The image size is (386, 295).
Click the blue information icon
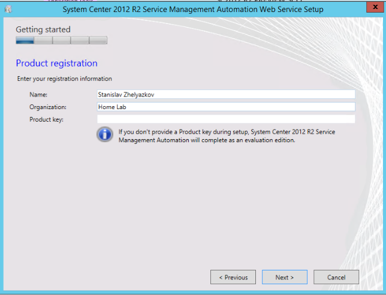coord(105,134)
